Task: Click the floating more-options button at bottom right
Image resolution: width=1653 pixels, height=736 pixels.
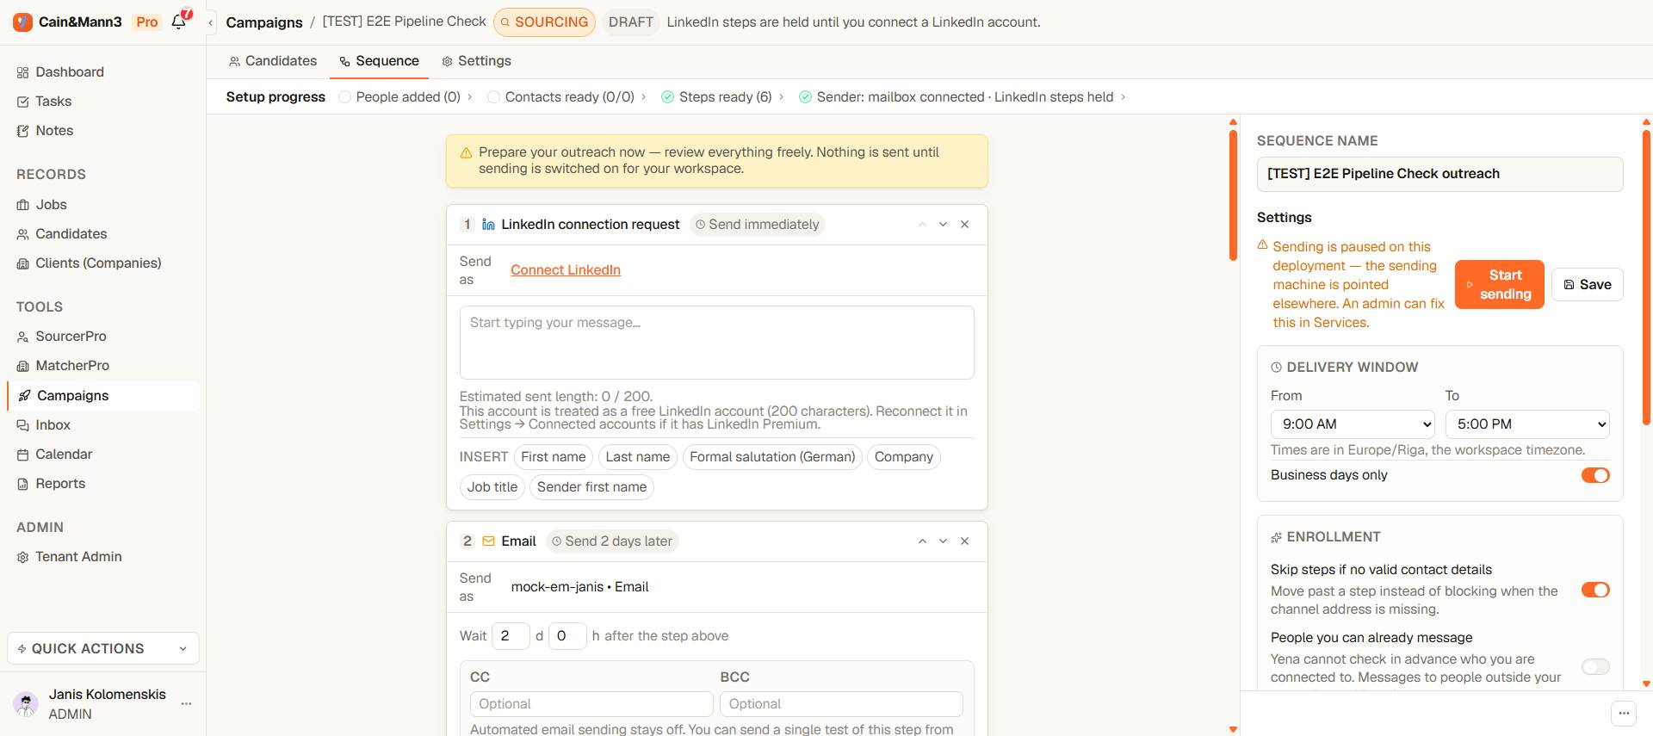Action: [1624, 713]
